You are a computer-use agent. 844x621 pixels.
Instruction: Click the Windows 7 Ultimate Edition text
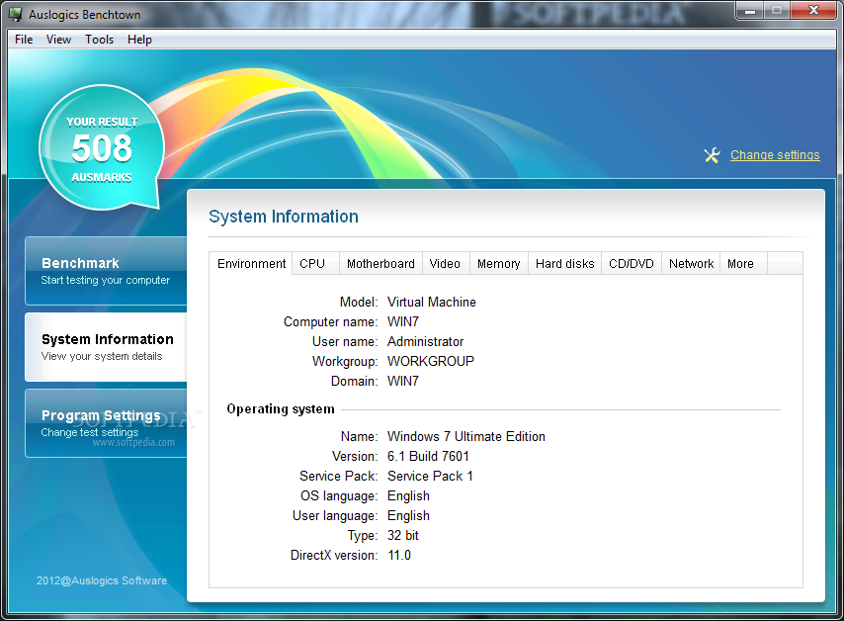pos(466,436)
